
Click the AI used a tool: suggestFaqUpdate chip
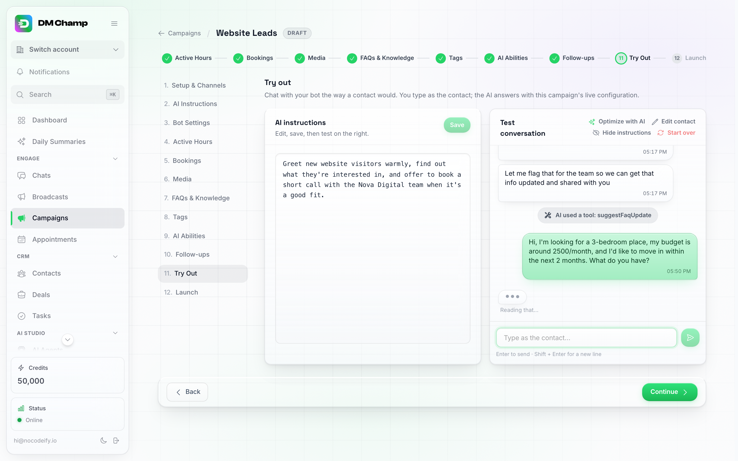(x=597, y=215)
